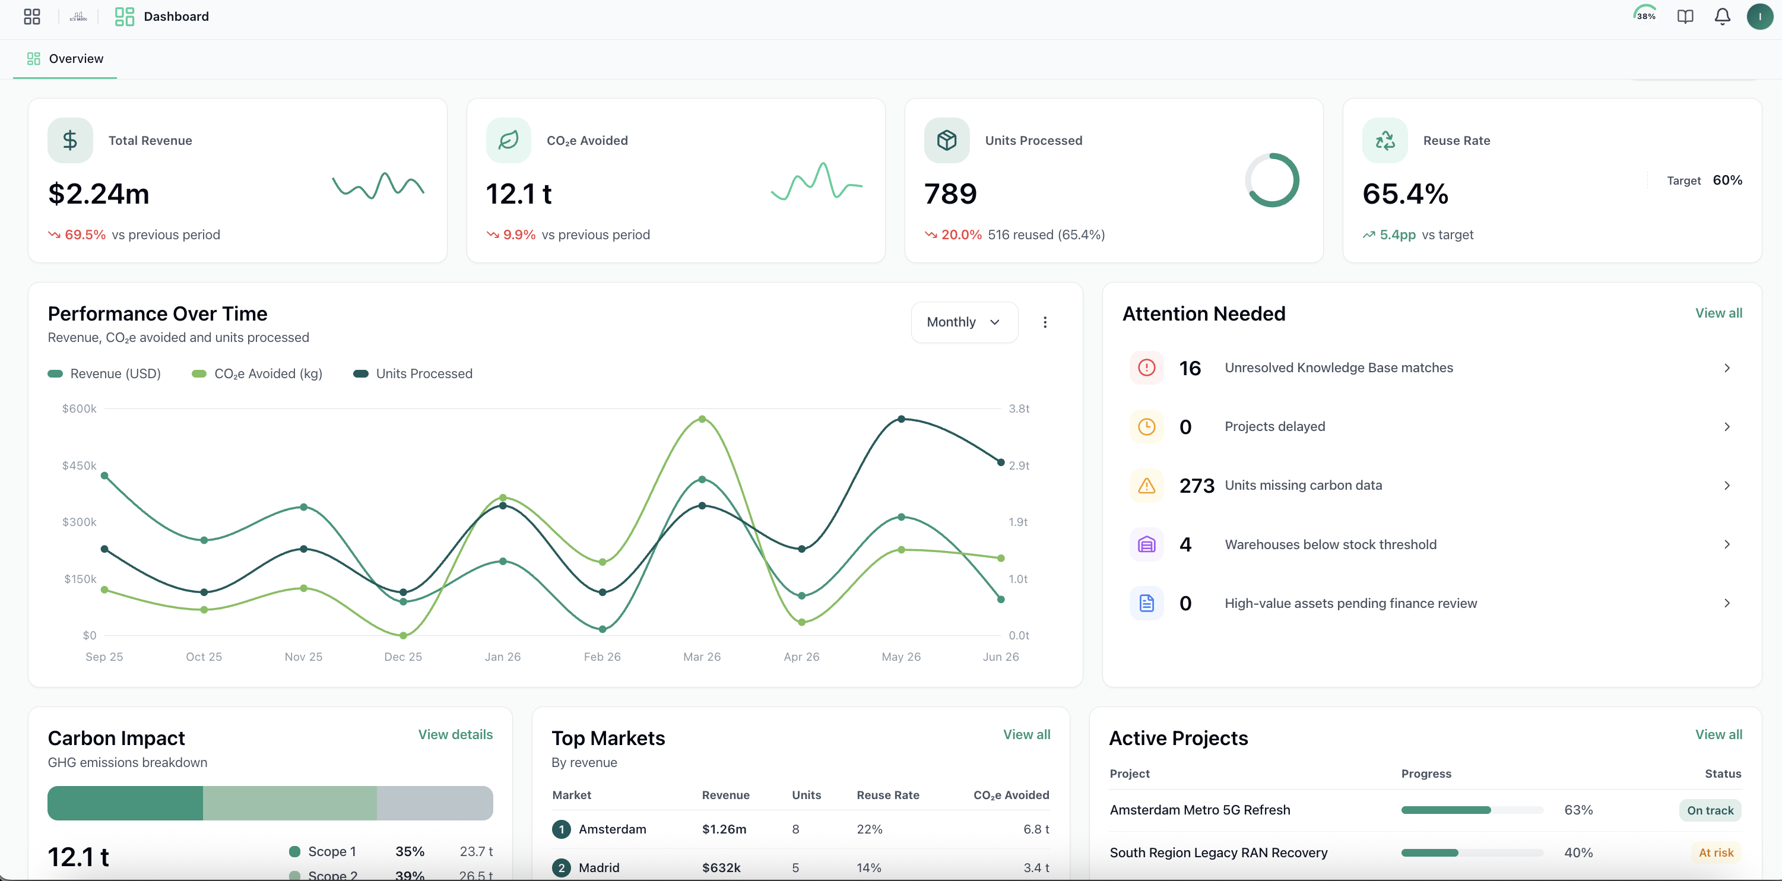
Task: Click Scope 2 segment of emissions bar
Action: coord(290,803)
